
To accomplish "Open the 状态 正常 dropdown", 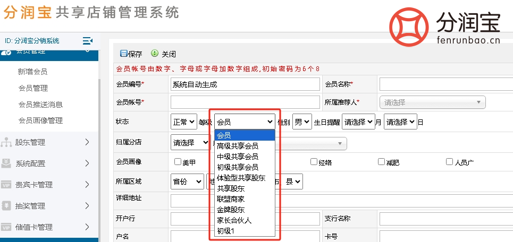I will pyautogui.click(x=184, y=122).
